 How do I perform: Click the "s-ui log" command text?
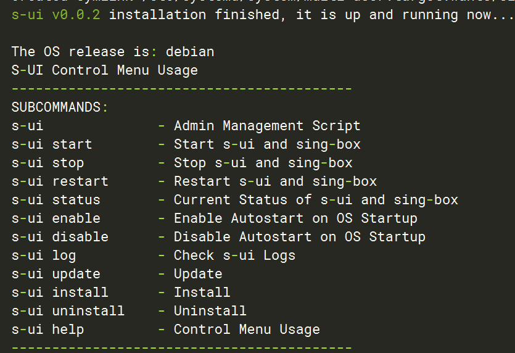click(x=43, y=255)
